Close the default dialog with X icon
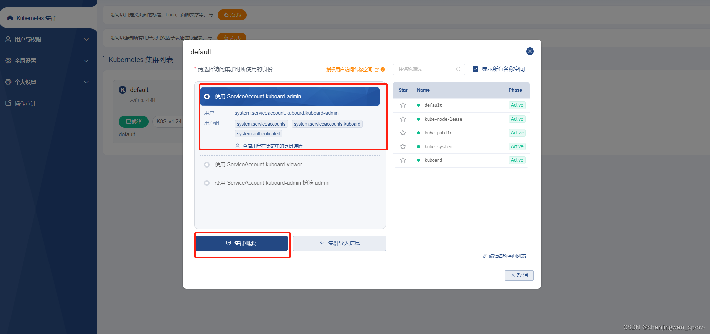Image resolution: width=710 pixels, height=334 pixels. pyautogui.click(x=530, y=51)
